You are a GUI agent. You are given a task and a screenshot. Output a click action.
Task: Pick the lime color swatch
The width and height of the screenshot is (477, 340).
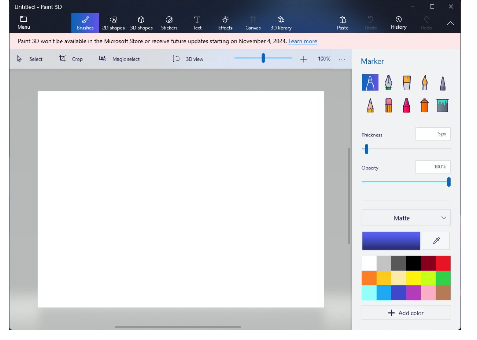point(428,278)
